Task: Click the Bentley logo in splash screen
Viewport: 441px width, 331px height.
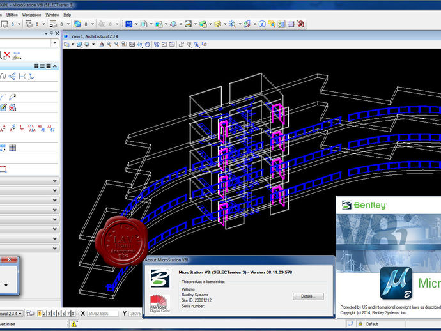Action: [x=364, y=205]
